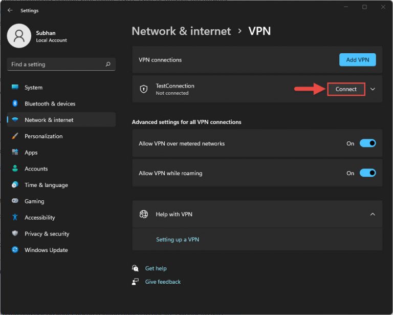This screenshot has width=393, height=315.
Task: Focus the Find a setting search box
Action: click(x=56, y=65)
